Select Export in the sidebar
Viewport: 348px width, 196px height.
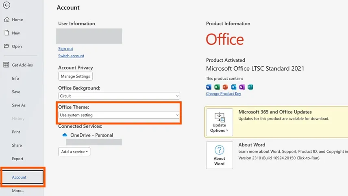tap(17, 159)
